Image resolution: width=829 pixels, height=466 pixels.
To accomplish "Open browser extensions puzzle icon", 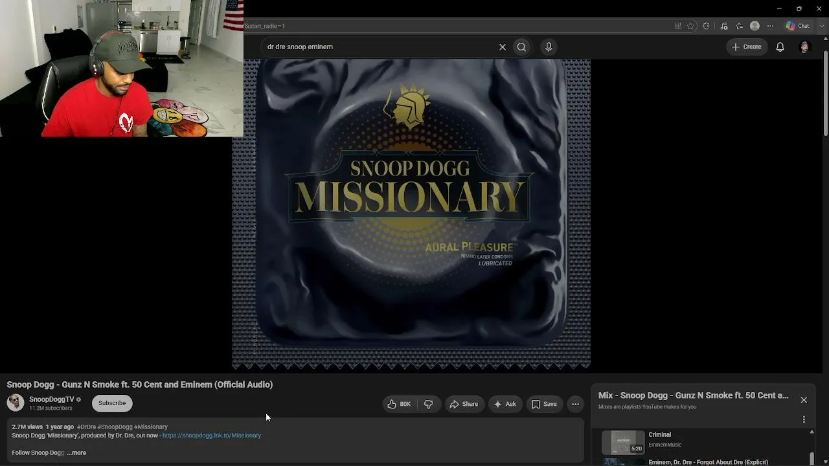I will tap(706, 26).
